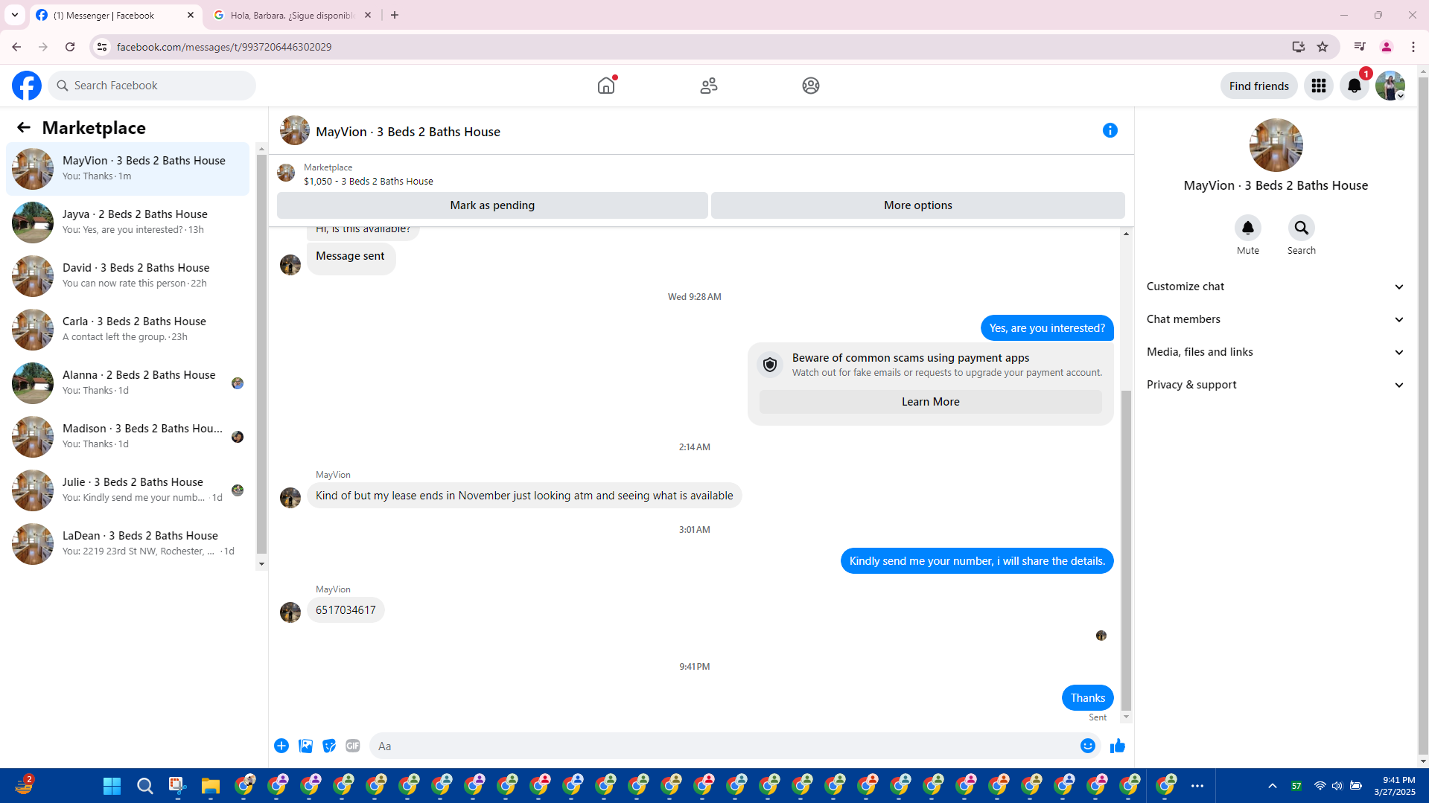
Task: Send a thumbs-up like
Action: (1118, 746)
